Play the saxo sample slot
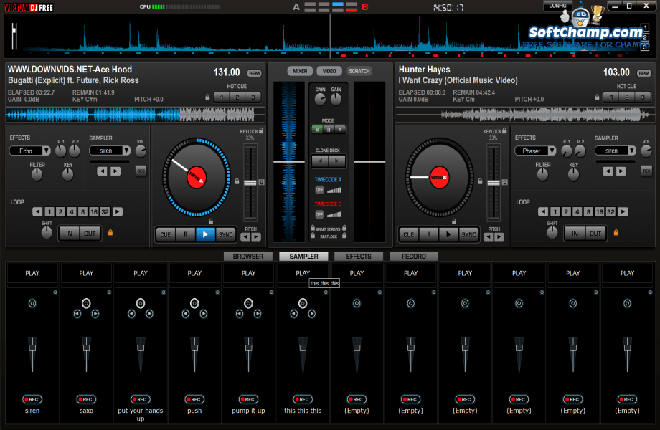Viewport: 660px width, 430px height. (86, 273)
